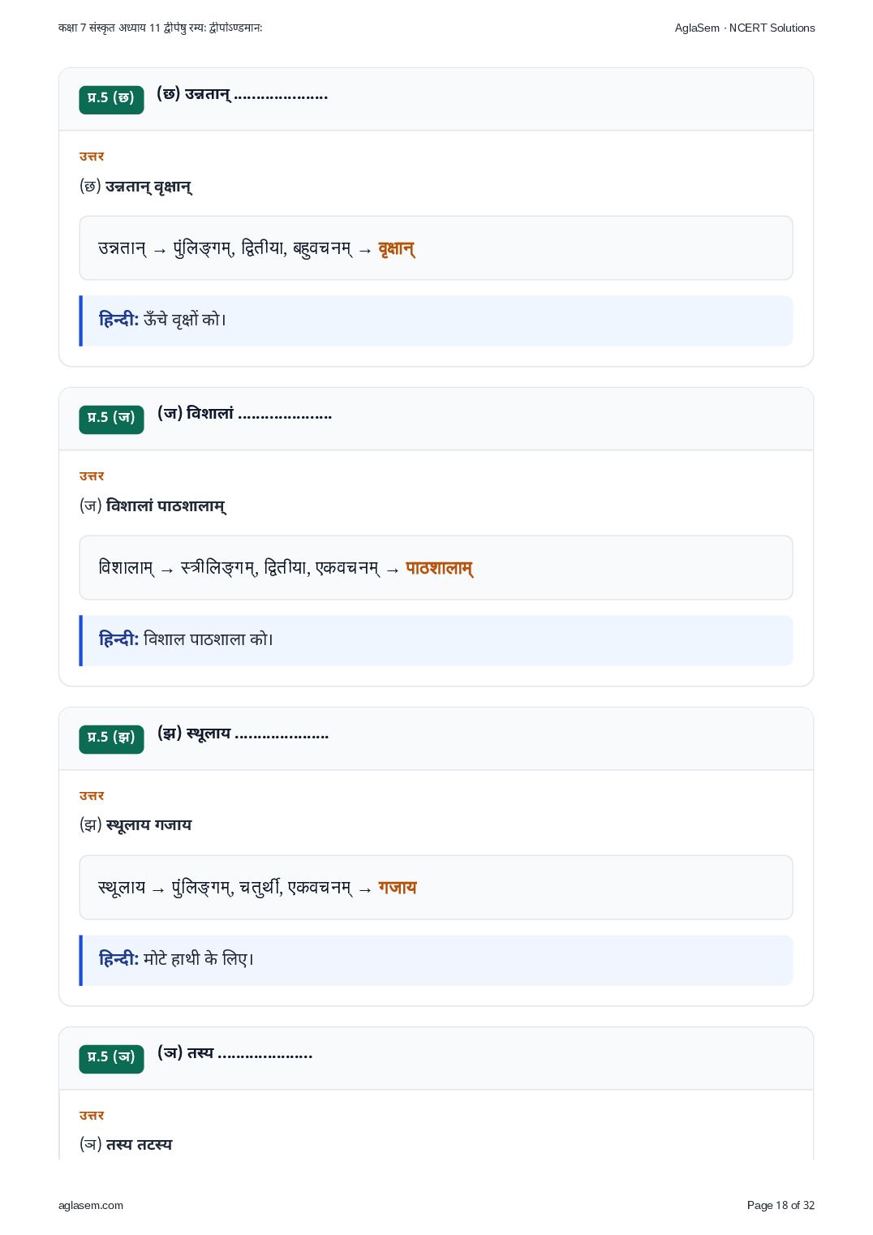This screenshot has width=873, height=1235.
Task: Click the उत्तर label under question (छ)
Action: (x=92, y=156)
